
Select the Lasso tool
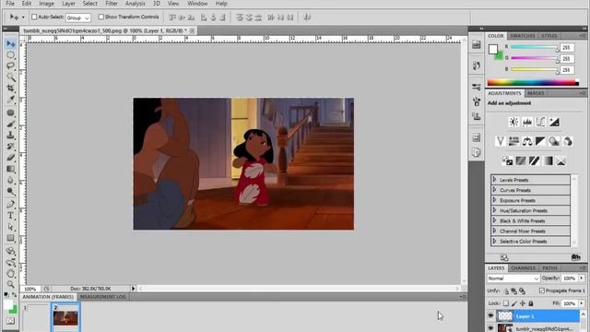(x=10, y=65)
